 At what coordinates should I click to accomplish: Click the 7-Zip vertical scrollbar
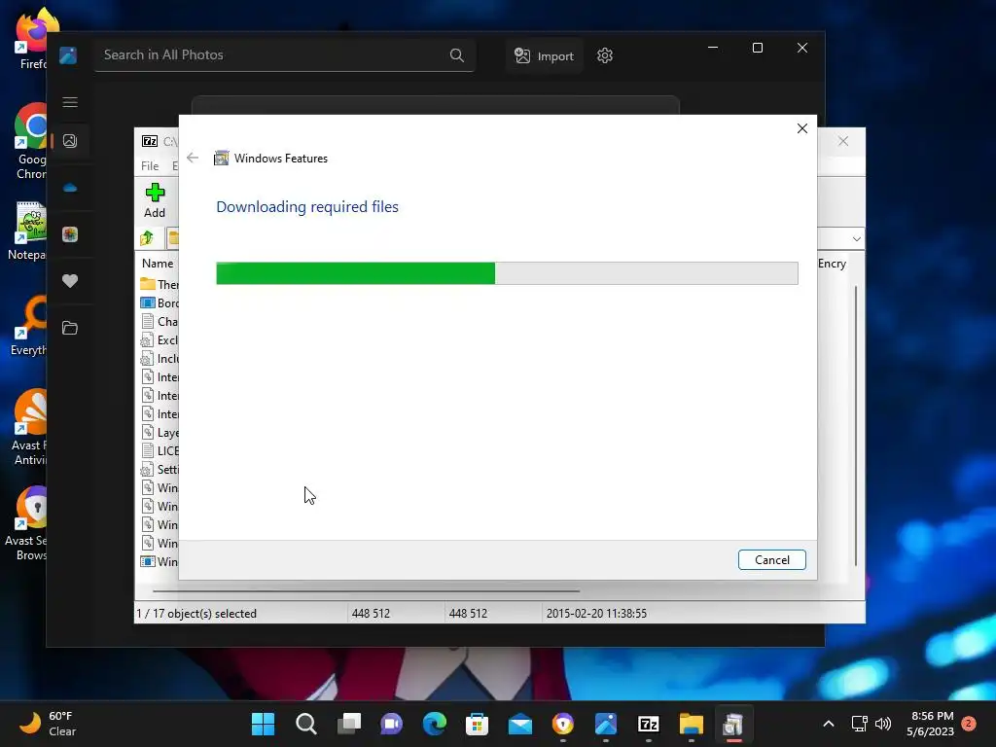click(856, 426)
